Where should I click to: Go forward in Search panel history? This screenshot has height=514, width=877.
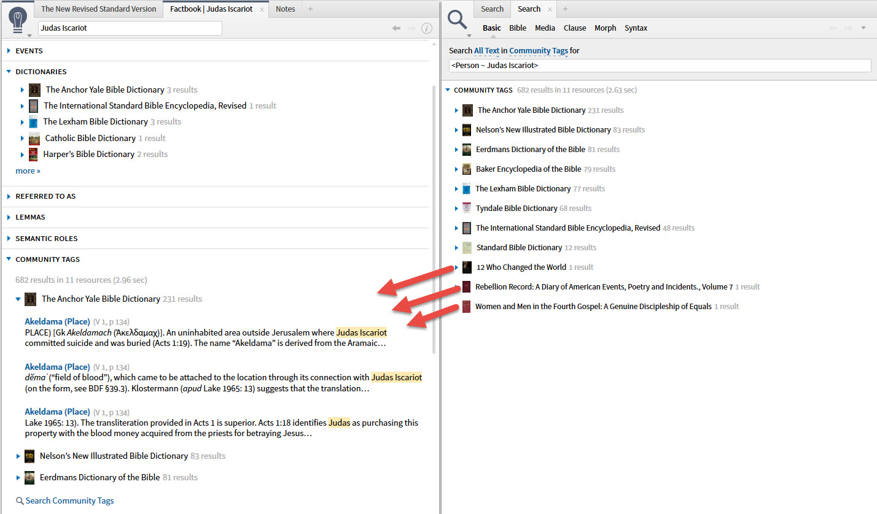[x=849, y=28]
